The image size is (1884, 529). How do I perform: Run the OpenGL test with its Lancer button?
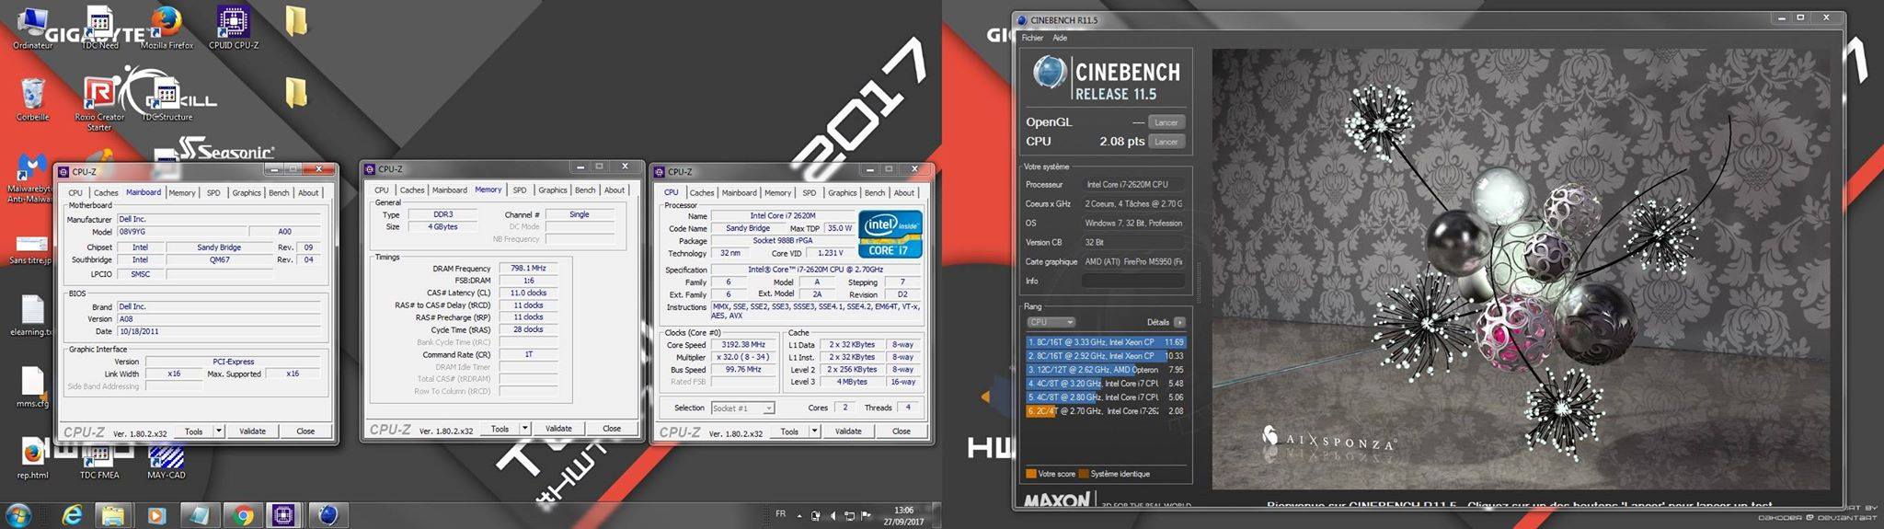[1166, 122]
